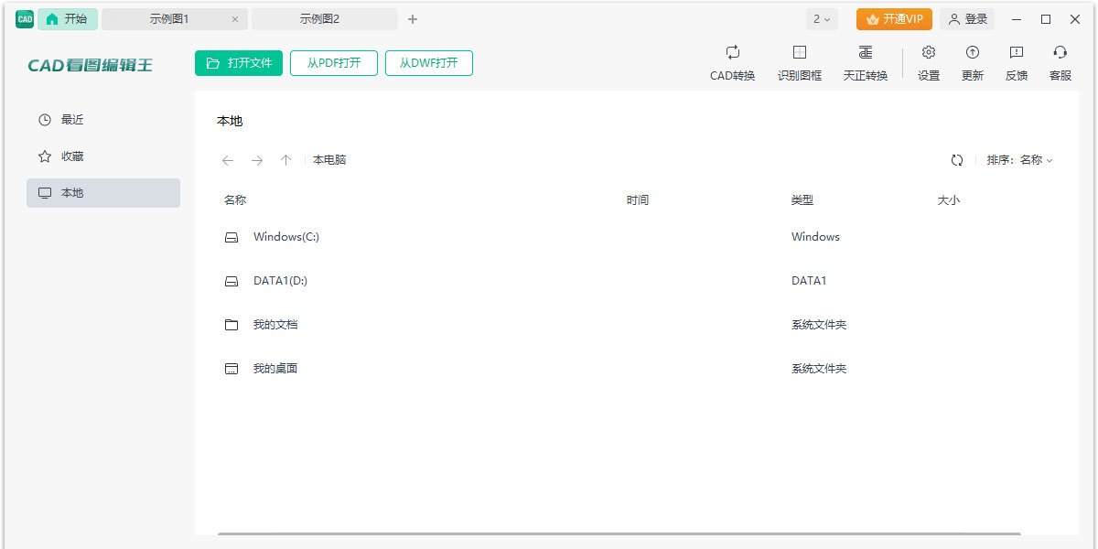Select the 识别图框 frame recognition tool
This screenshot has width=1098, height=549.
799,63
